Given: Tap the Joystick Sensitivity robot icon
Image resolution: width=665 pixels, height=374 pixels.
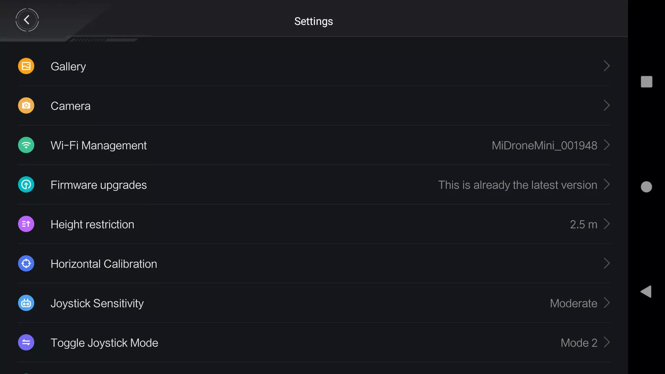Looking at the screenshot, I should pos(26,303).
